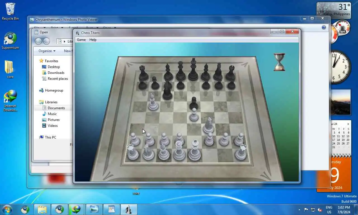Show hidden tray icons arrow
The width and height of the screenshot is (358, 215).
tap(299, 210)
